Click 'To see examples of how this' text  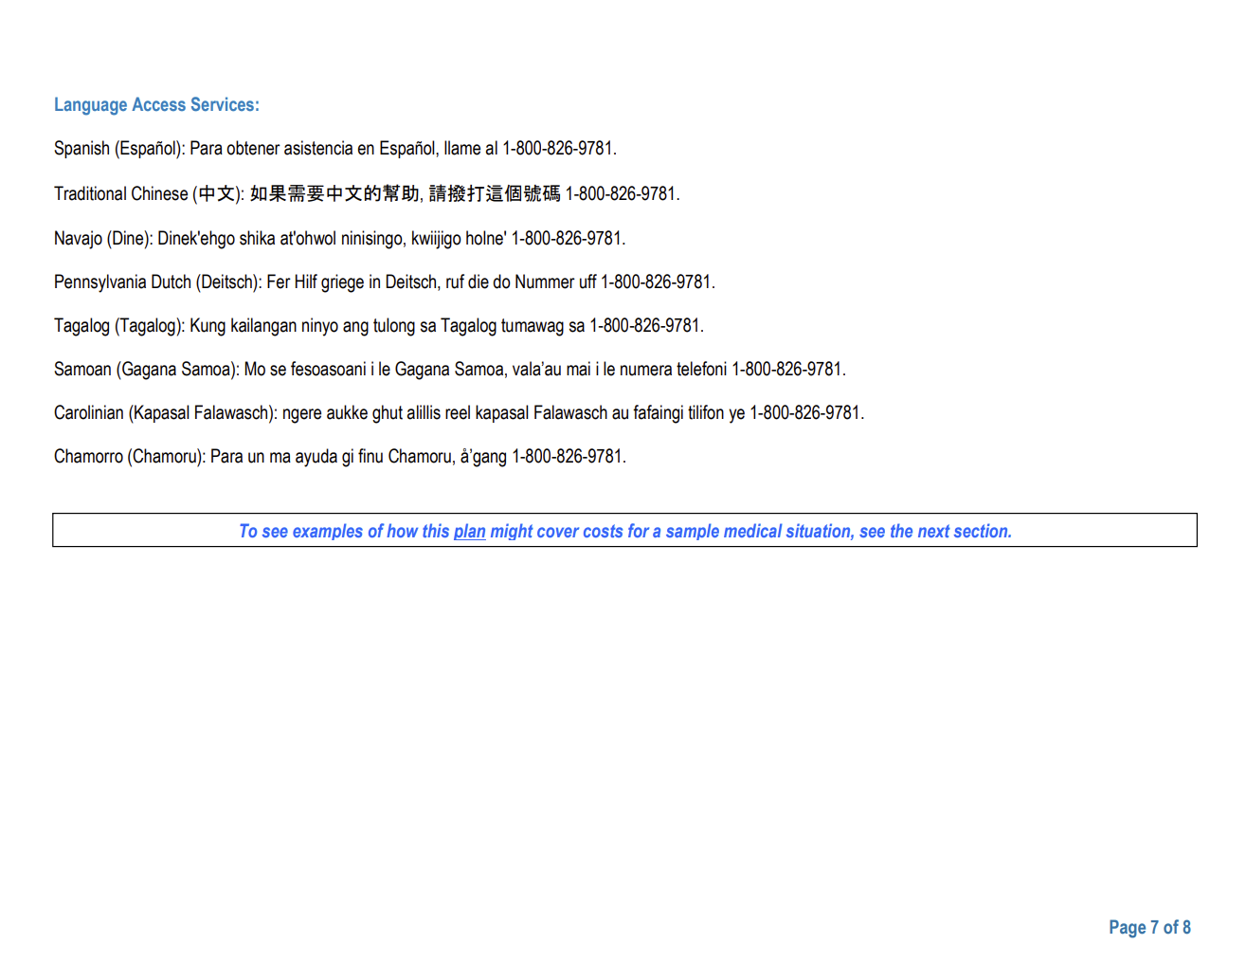click(344, 532)
